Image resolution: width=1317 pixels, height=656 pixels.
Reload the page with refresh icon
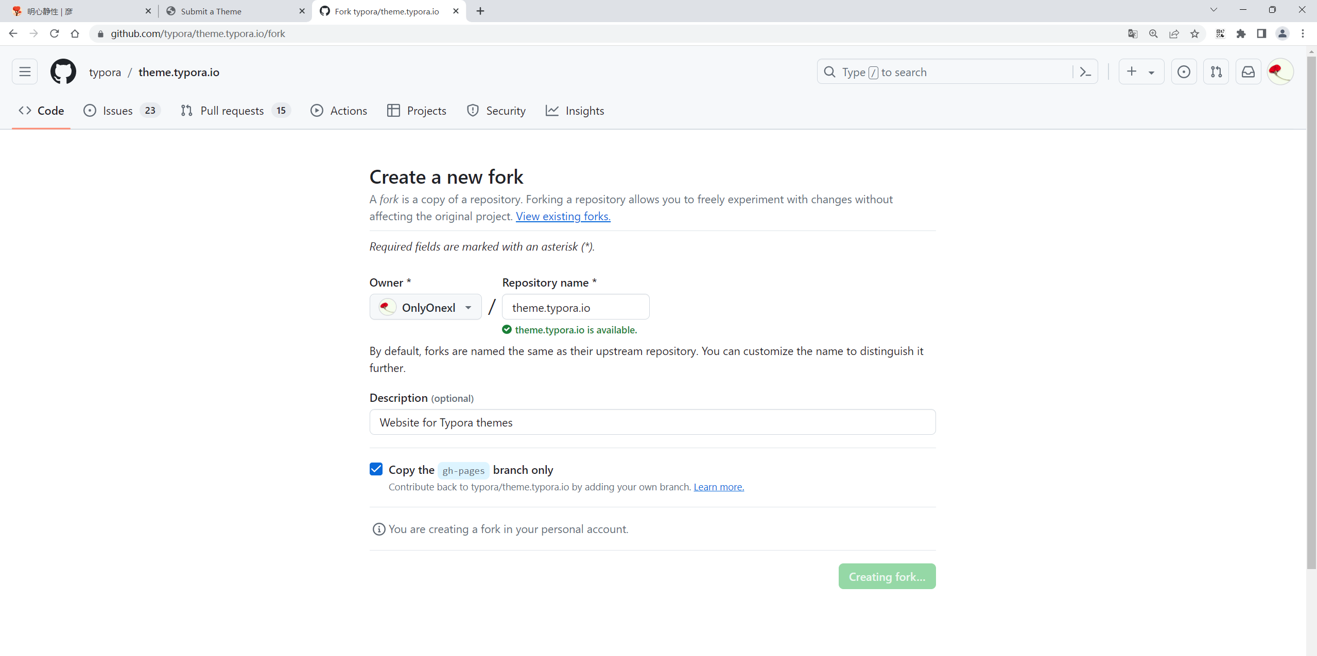click(x=55, y=33)
